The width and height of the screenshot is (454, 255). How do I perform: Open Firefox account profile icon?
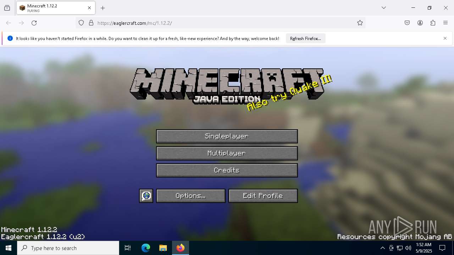point(420,23)
